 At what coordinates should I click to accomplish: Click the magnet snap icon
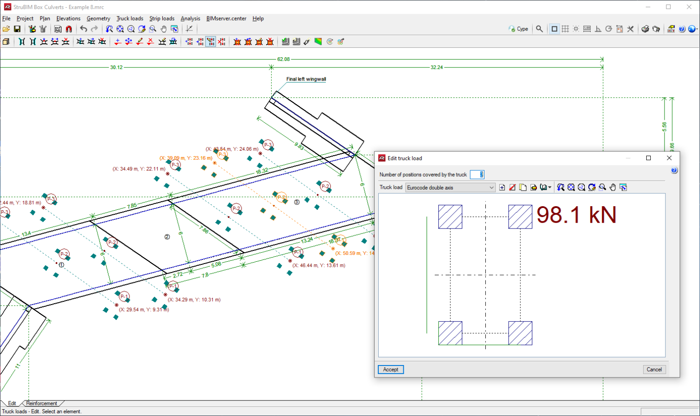tap(69, 29)
